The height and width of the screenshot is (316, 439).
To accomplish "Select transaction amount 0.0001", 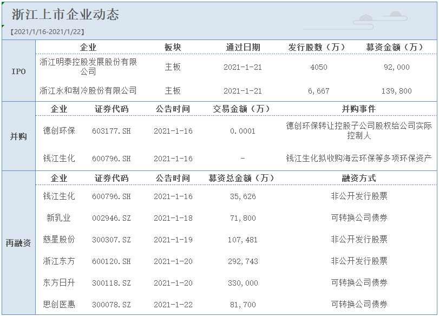I will [x=243, y=131].
